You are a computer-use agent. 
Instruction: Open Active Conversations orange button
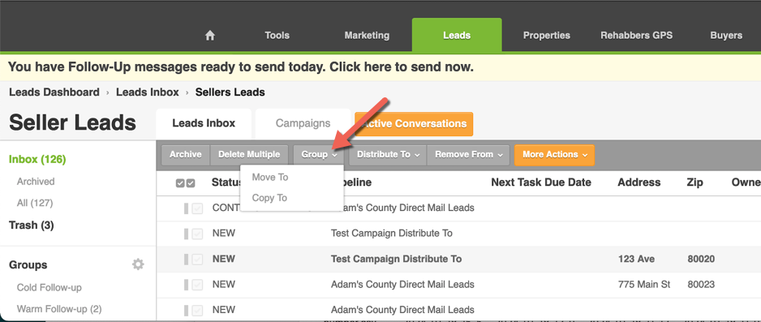[x=414, y=124]
